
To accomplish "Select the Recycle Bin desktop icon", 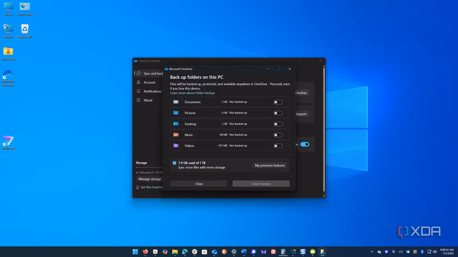I will tap(25, 31).
